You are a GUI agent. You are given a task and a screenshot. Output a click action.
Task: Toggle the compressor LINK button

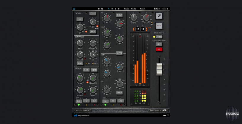tap(80, 63)
